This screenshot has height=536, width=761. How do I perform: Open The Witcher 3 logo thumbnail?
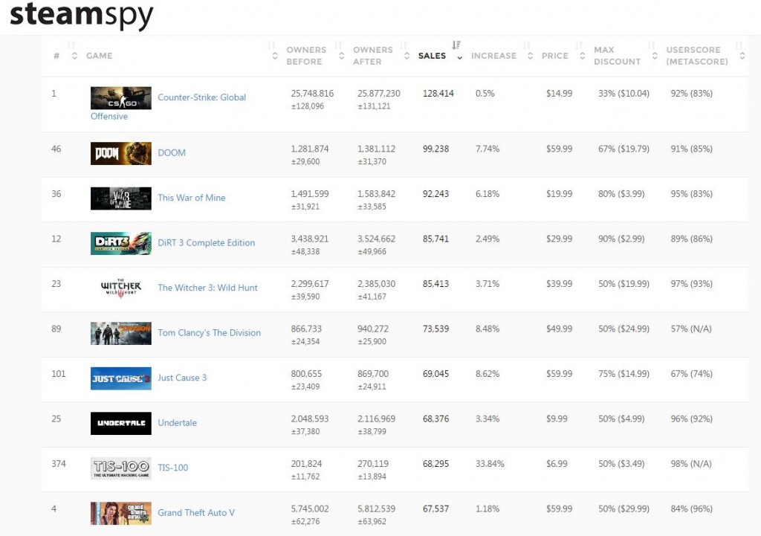point(121,288)
